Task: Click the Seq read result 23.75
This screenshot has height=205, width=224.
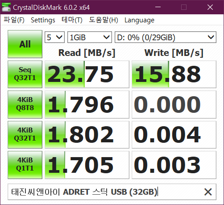Action: tap(87, 74)
